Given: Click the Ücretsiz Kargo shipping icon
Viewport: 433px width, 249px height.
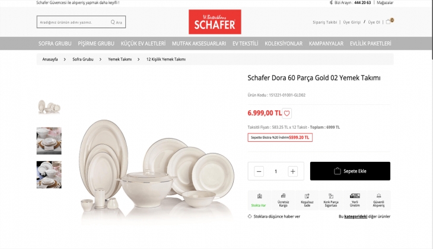Looking at the screenshot, I should tap(283, 196).
